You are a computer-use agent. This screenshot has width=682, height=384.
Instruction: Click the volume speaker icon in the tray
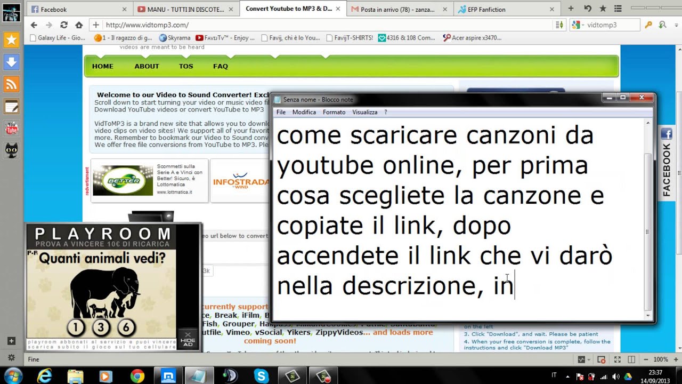pos(616,376)
